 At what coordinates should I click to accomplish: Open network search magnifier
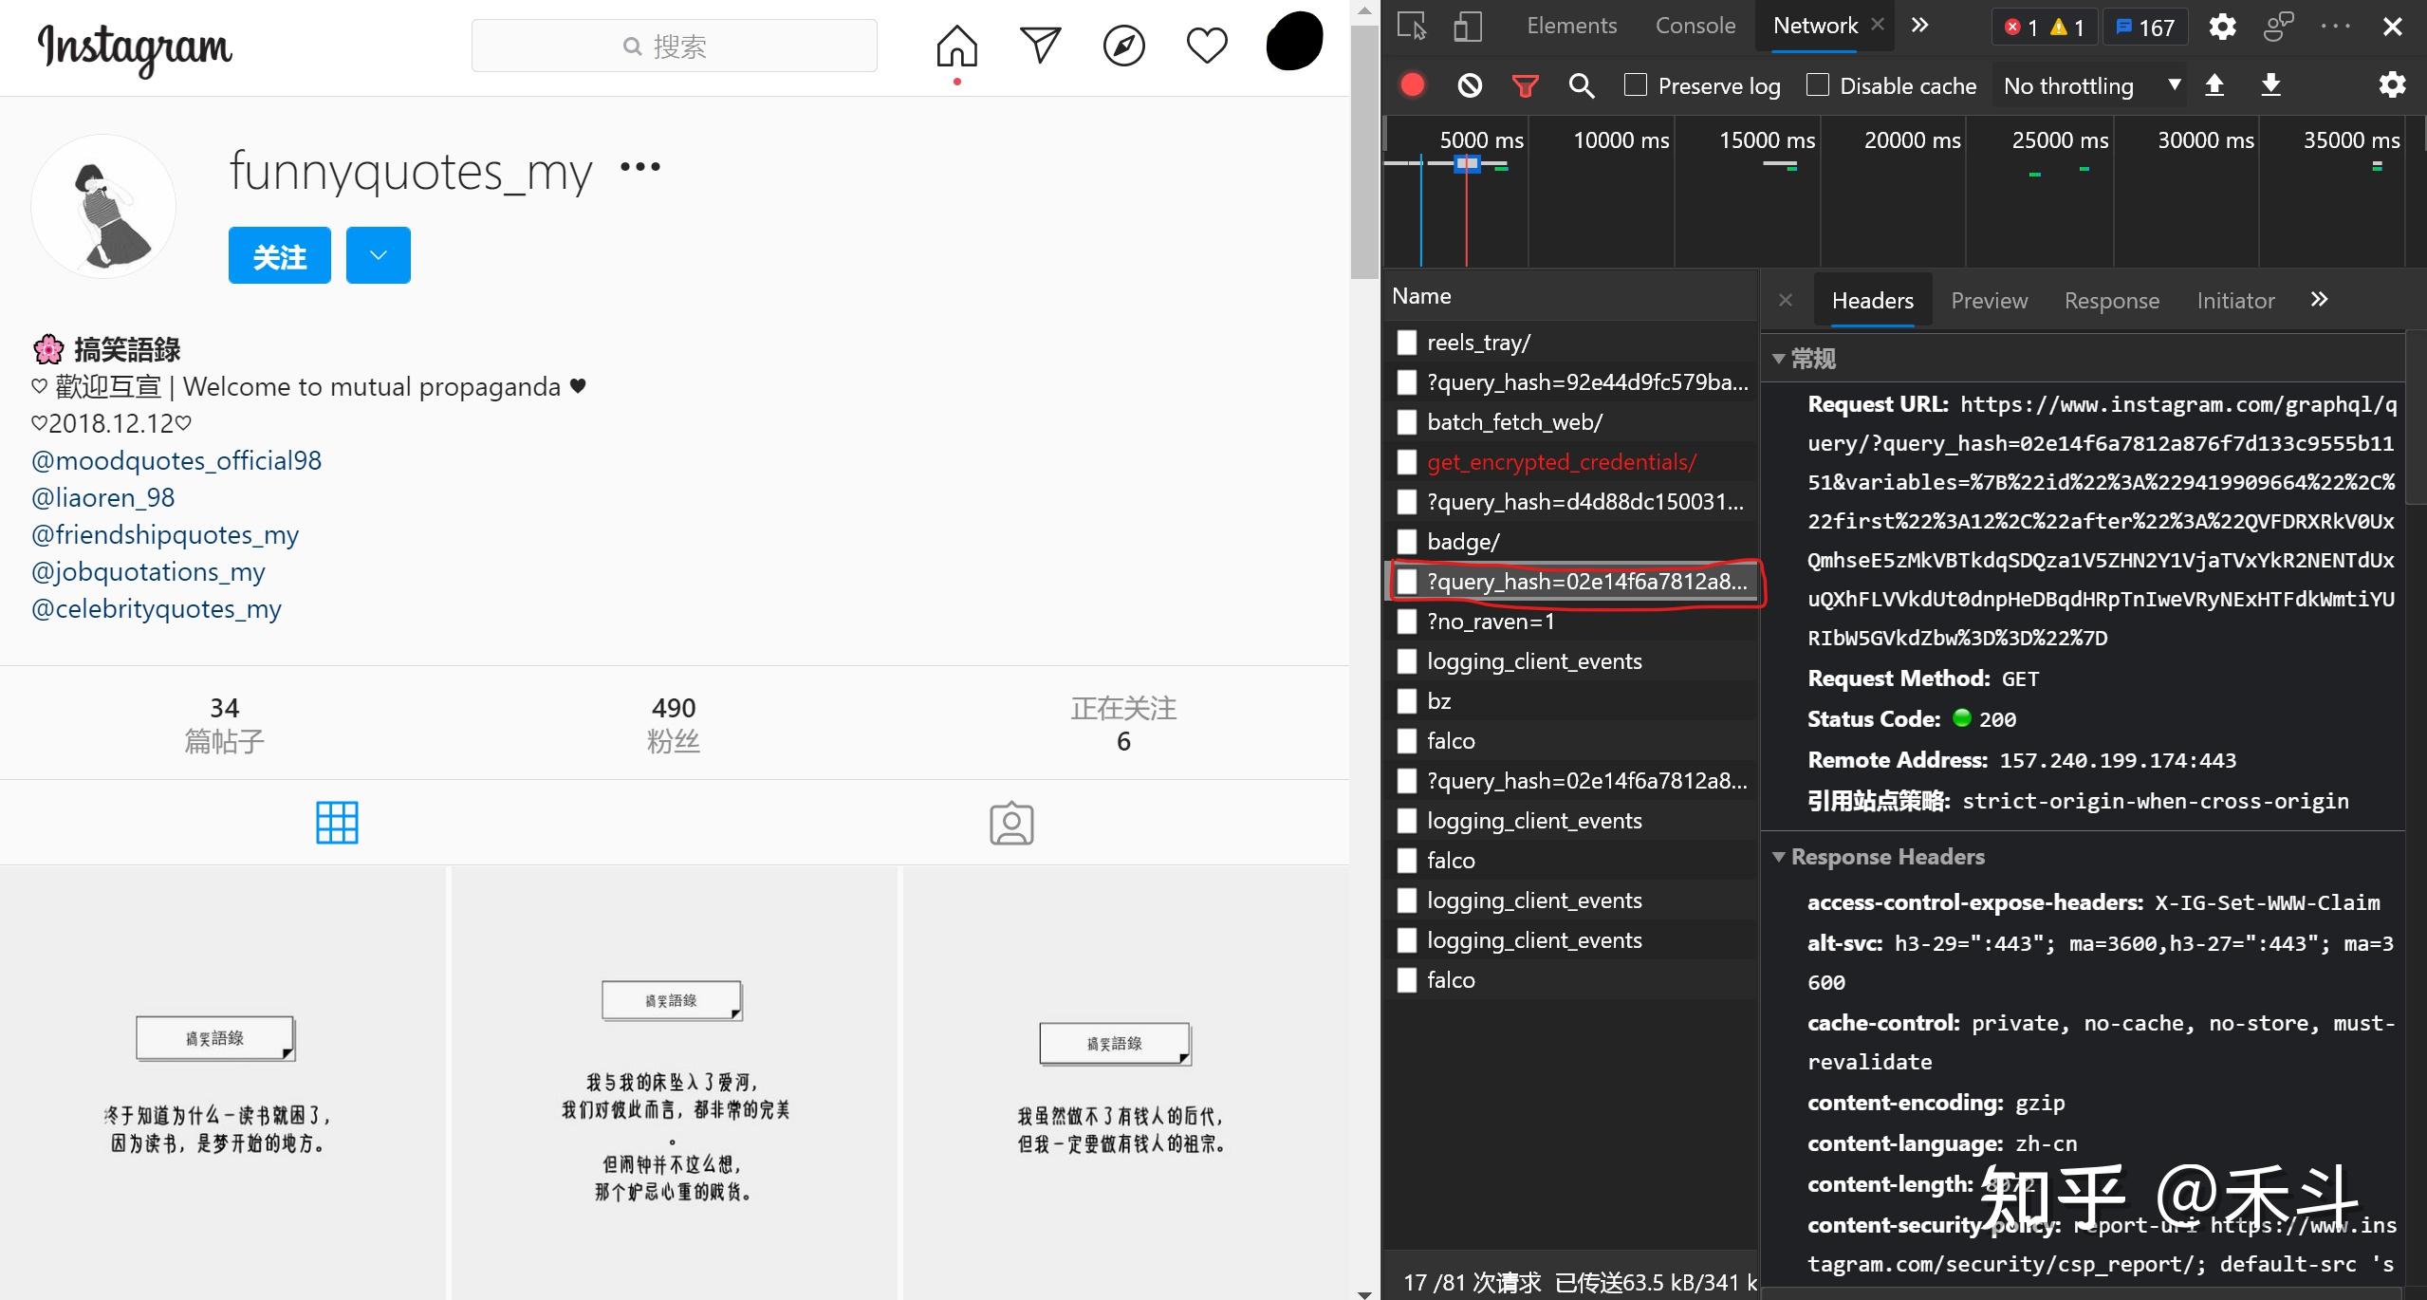[x=1582, y=85]
